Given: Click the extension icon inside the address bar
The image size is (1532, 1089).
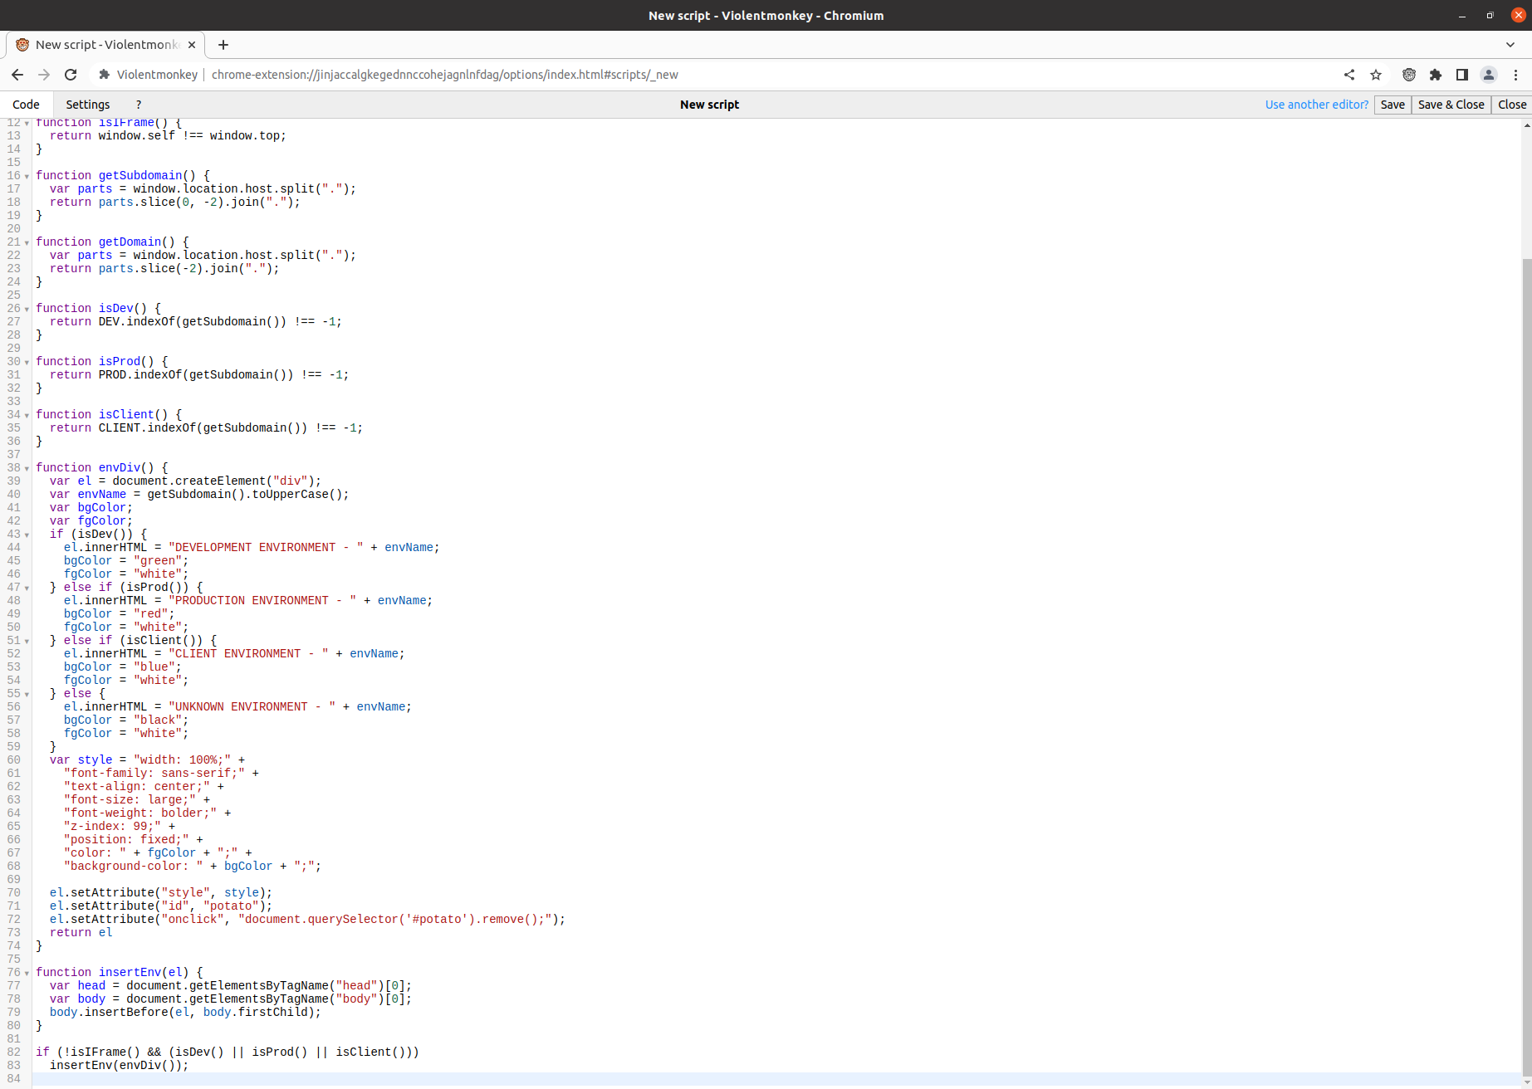Looking at the screenshot, I should point(104,75).
